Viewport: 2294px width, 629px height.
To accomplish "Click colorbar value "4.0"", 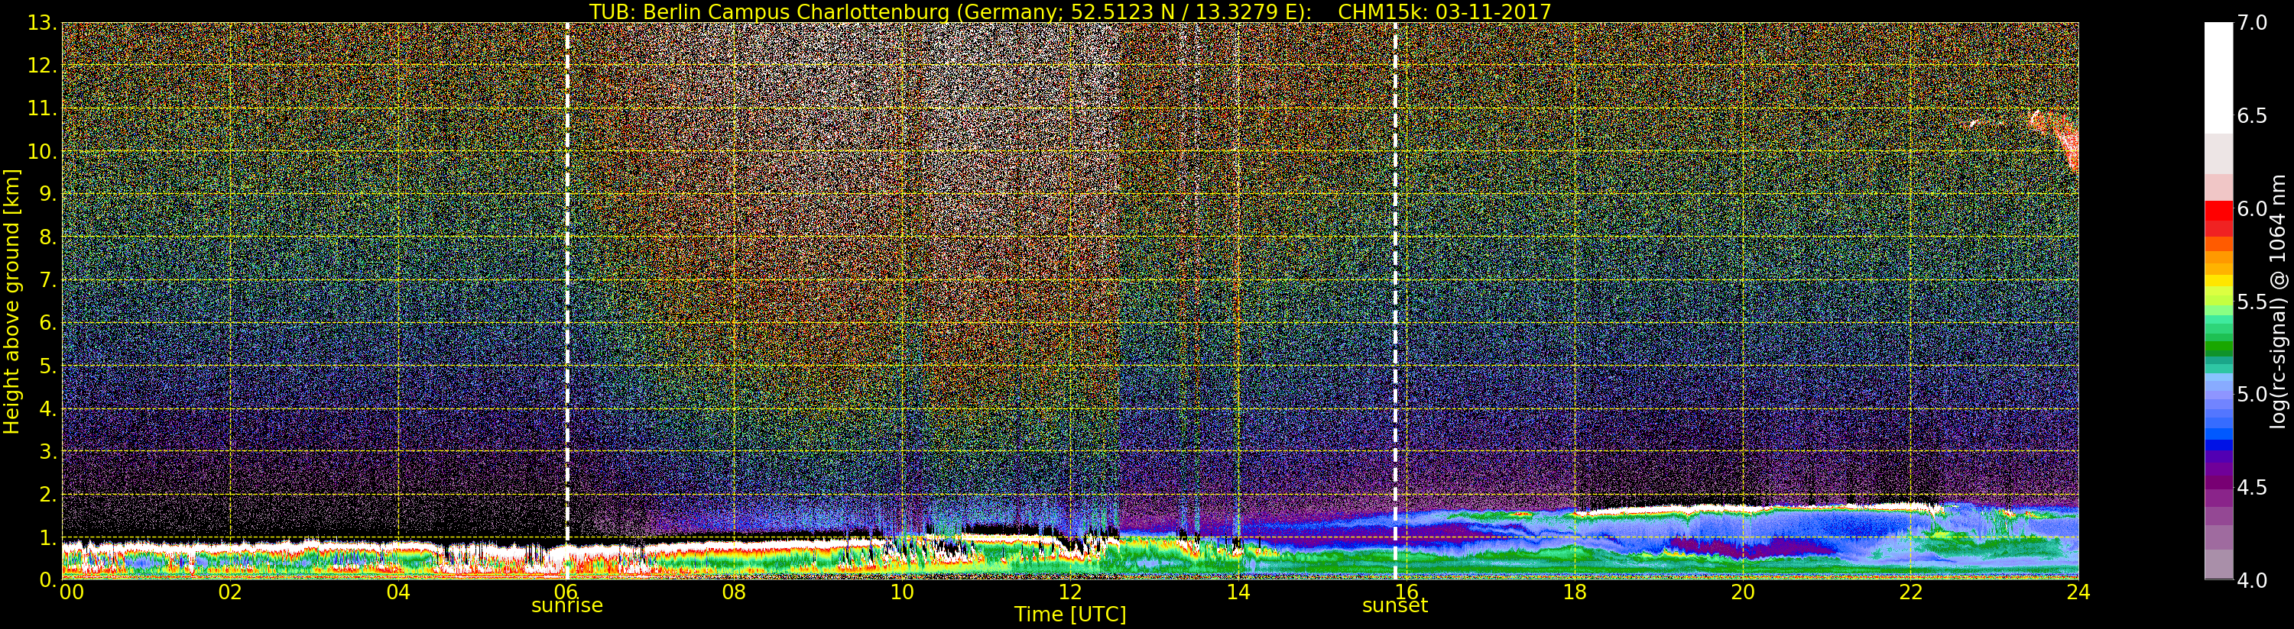I will [x=2252, y=580].
